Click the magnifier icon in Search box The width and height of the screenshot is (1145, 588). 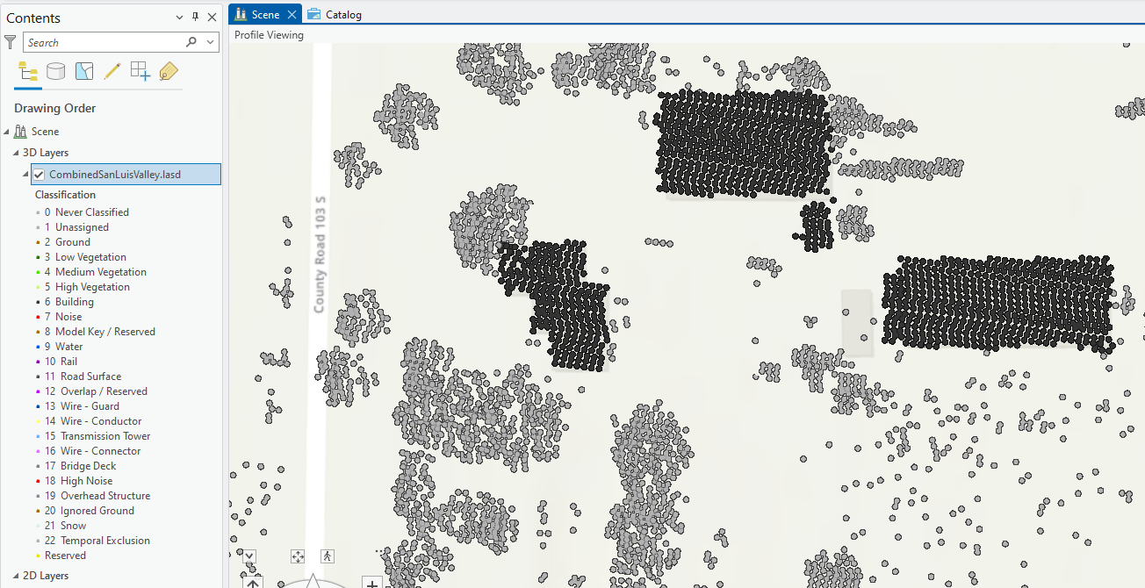[191, 42]
